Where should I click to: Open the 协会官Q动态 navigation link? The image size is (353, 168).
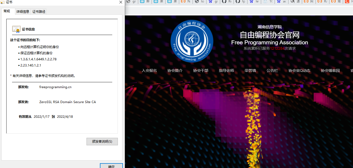coord(299,71)
